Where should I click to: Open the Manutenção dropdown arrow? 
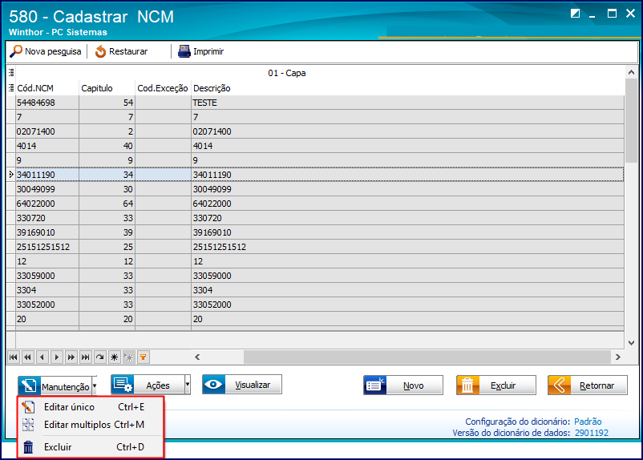coord(95,385)
